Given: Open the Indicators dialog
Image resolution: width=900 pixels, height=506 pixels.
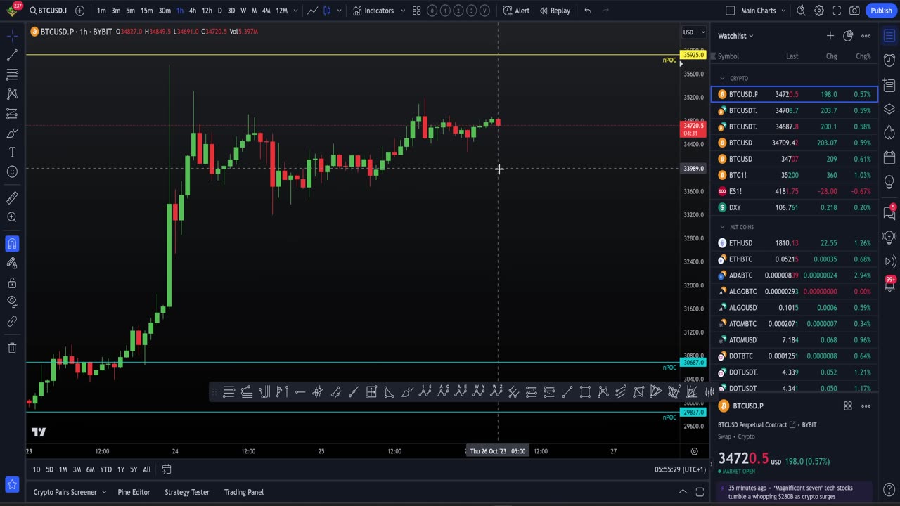Looking at the screenshot, I should (x=373, y=11).
